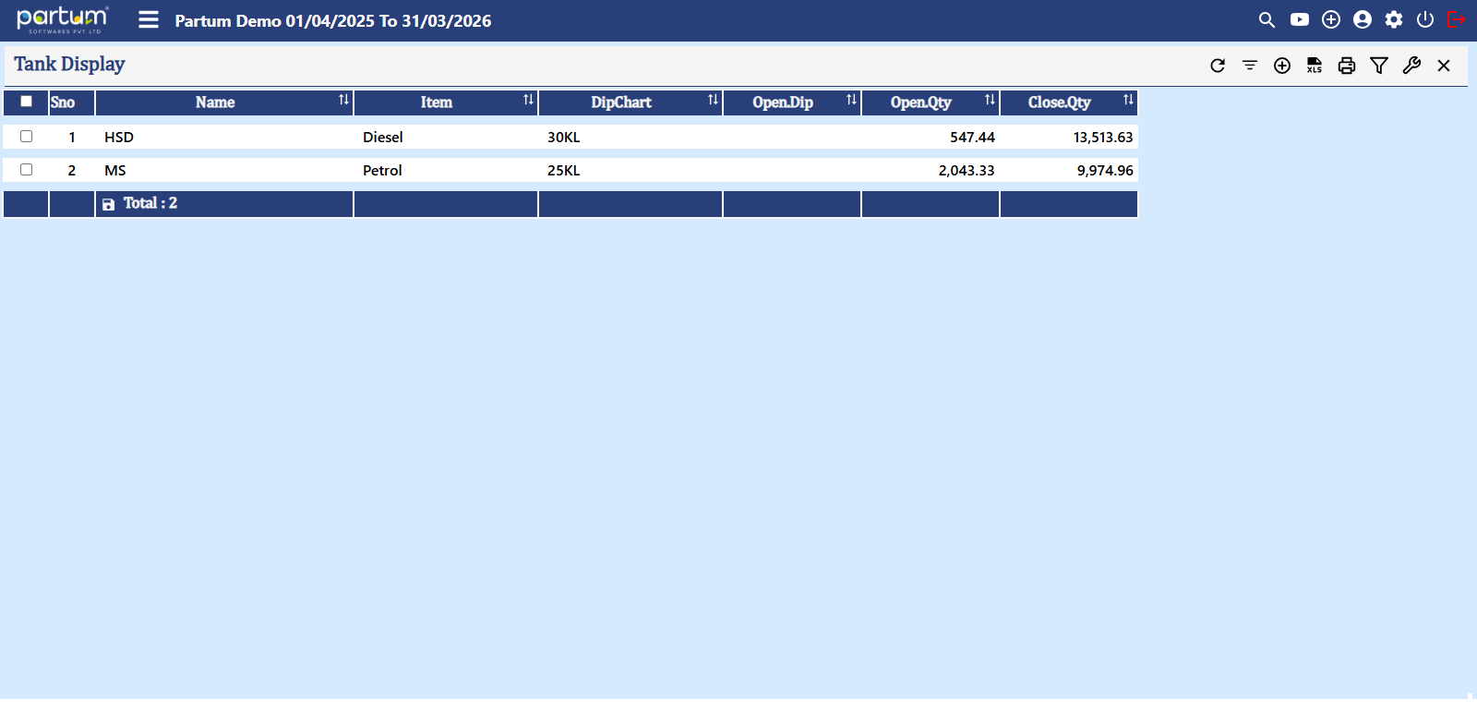
Task: Sort by Close.Qty column arrows
Action: (1128, 100)
